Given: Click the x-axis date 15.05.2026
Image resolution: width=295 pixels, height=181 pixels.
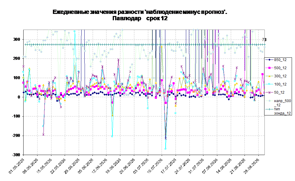Looking at the screenshot, I should coord(45,166).
